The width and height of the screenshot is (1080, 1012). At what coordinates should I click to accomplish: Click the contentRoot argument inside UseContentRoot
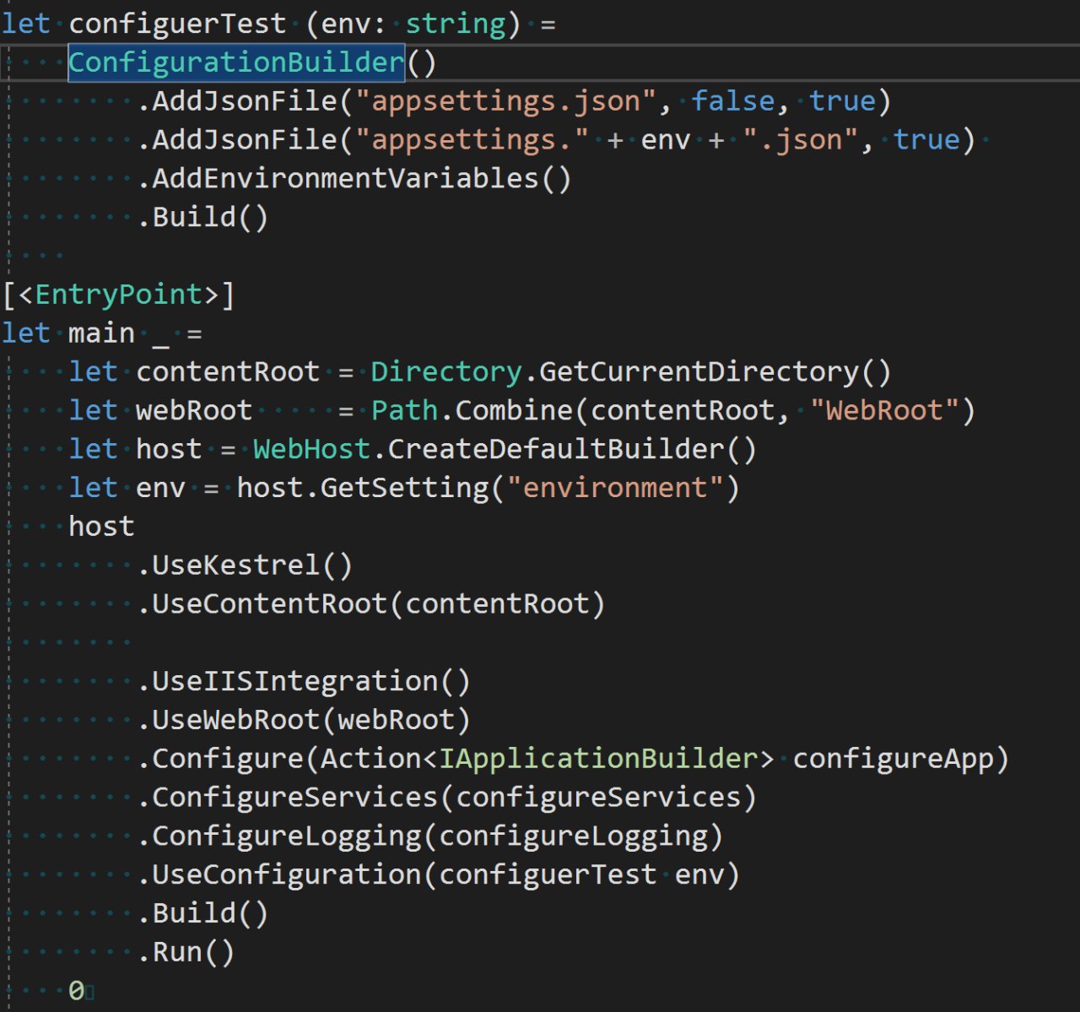(x=497, y=604)
